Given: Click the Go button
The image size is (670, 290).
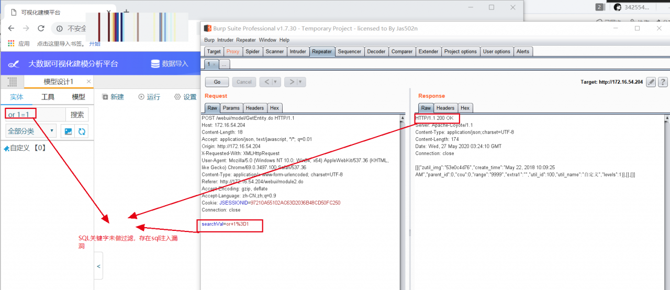Looking at the screenshot, I should click(x=217, y=82).
